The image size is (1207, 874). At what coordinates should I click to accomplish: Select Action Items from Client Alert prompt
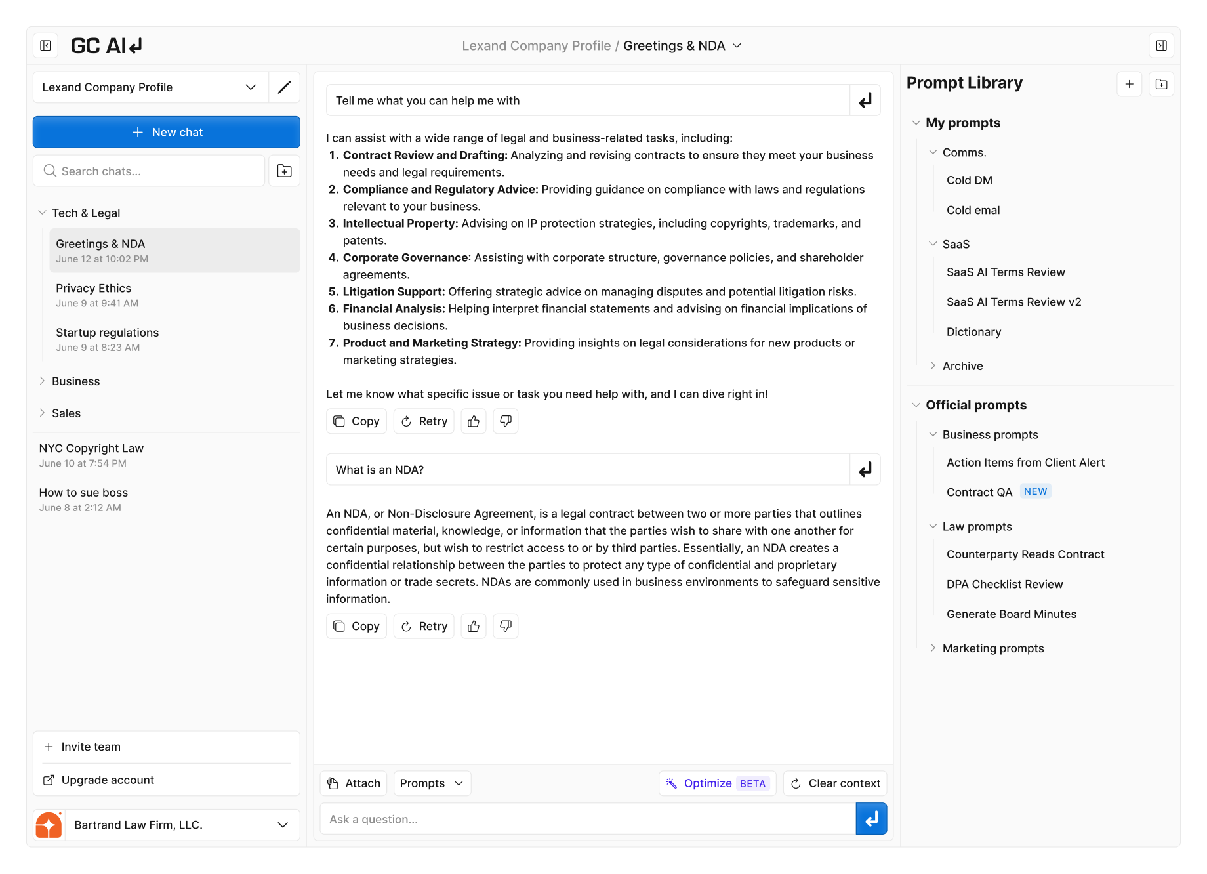(1025, 463)
